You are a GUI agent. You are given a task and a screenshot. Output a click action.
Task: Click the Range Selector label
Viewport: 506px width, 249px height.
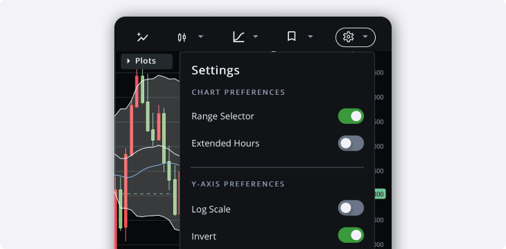(223, 116)
